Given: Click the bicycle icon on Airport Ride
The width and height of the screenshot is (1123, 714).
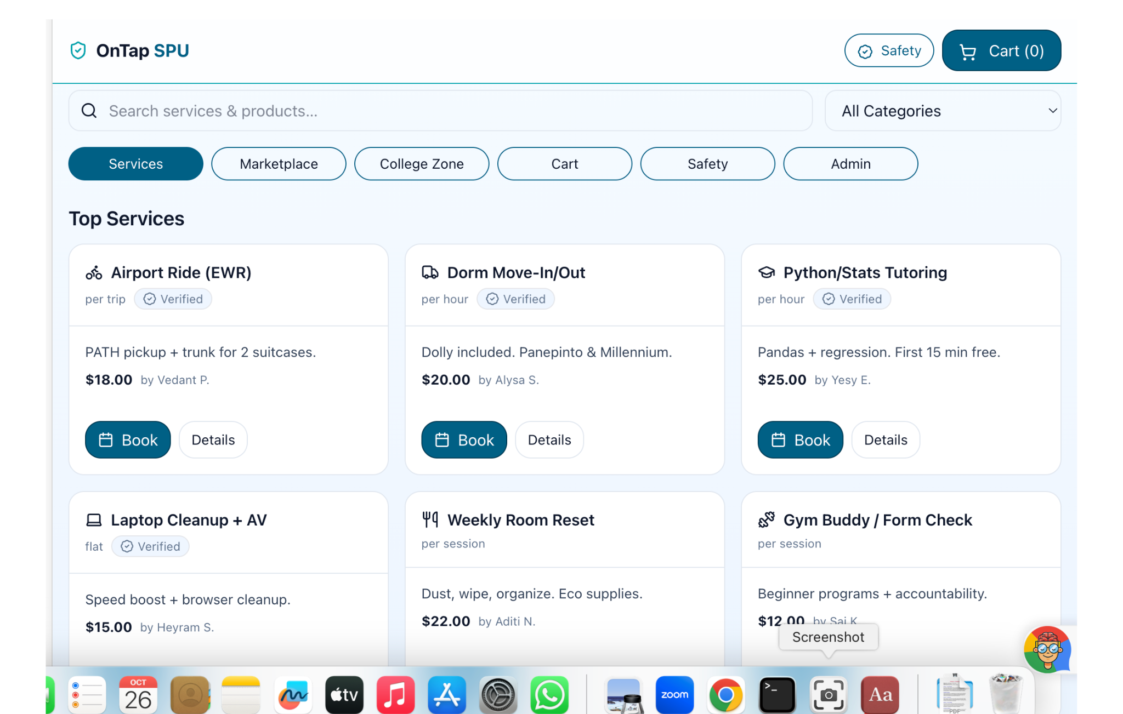Looking at the screenshot, I should [x=94, y=272].
